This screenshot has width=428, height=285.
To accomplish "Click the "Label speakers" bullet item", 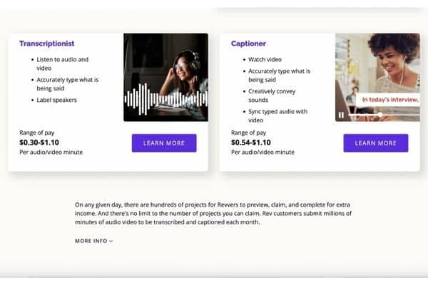I will coord(56,100).
